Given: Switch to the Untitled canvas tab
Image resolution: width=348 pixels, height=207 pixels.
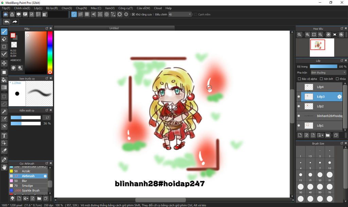Looking at the screenshot, I should (114, 28).
